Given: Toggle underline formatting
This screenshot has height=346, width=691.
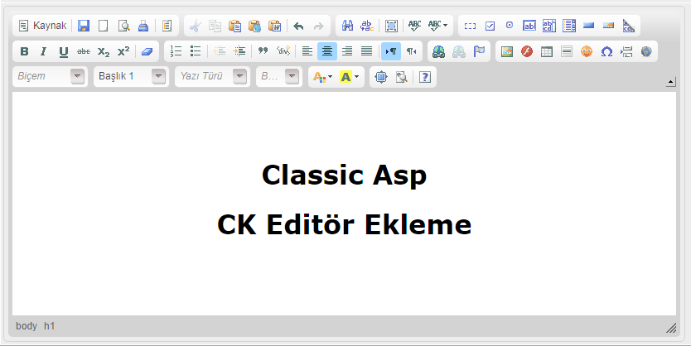Looking at the screenshot, I should point(64,51).
